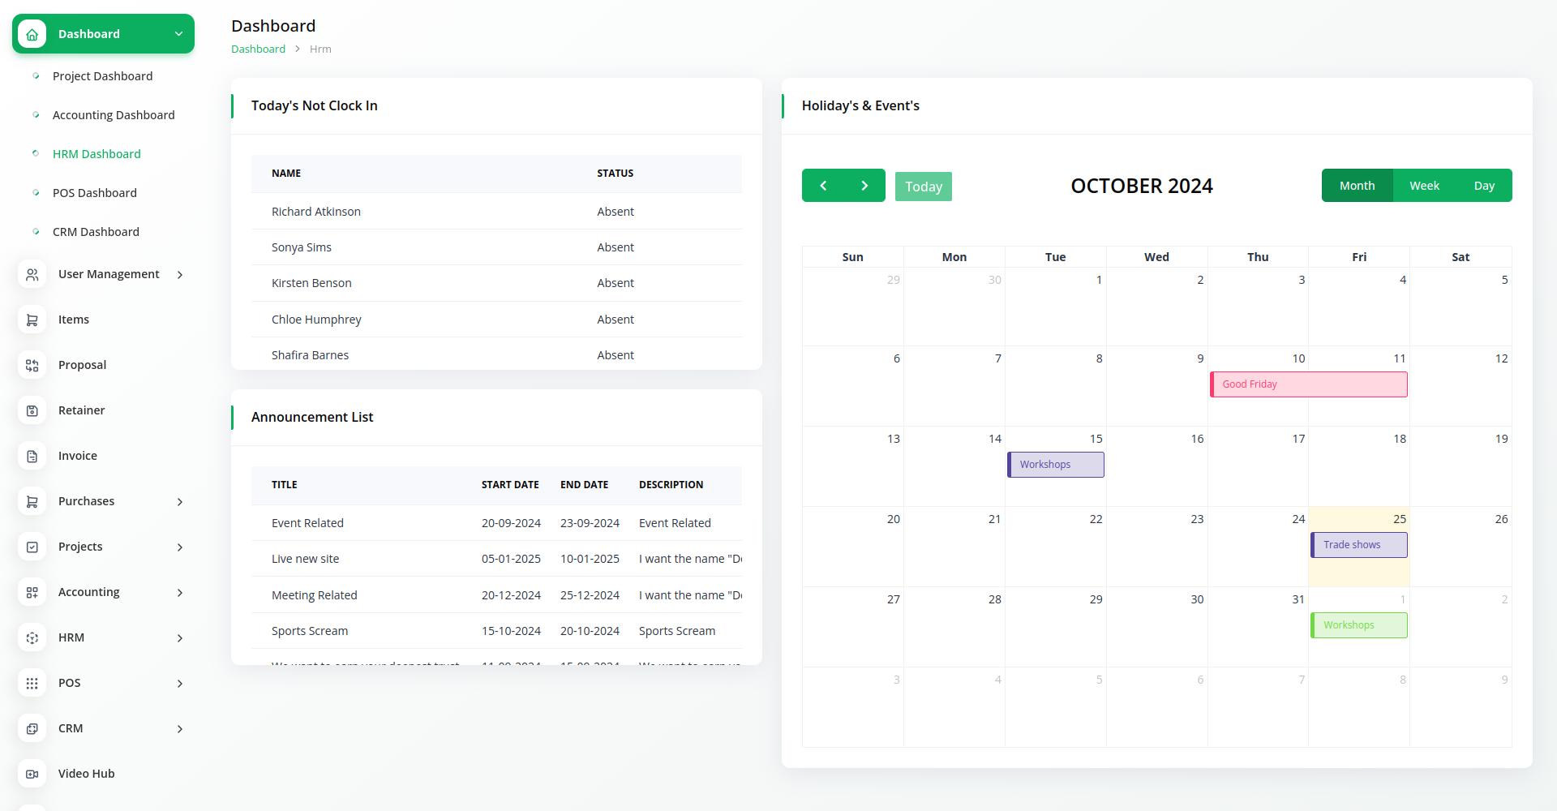Go to previous month arrow
1557x811 pixels.
point(823,186)
